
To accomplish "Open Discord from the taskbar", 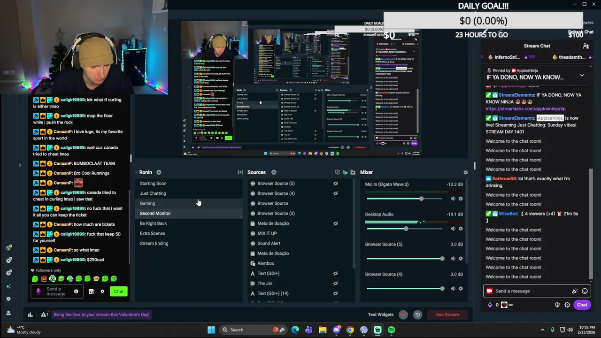I will [336, 330].
